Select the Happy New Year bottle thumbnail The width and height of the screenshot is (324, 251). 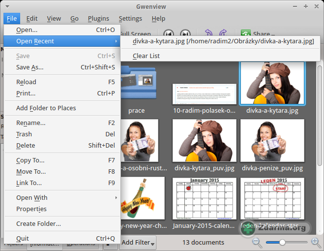(143, 198)
